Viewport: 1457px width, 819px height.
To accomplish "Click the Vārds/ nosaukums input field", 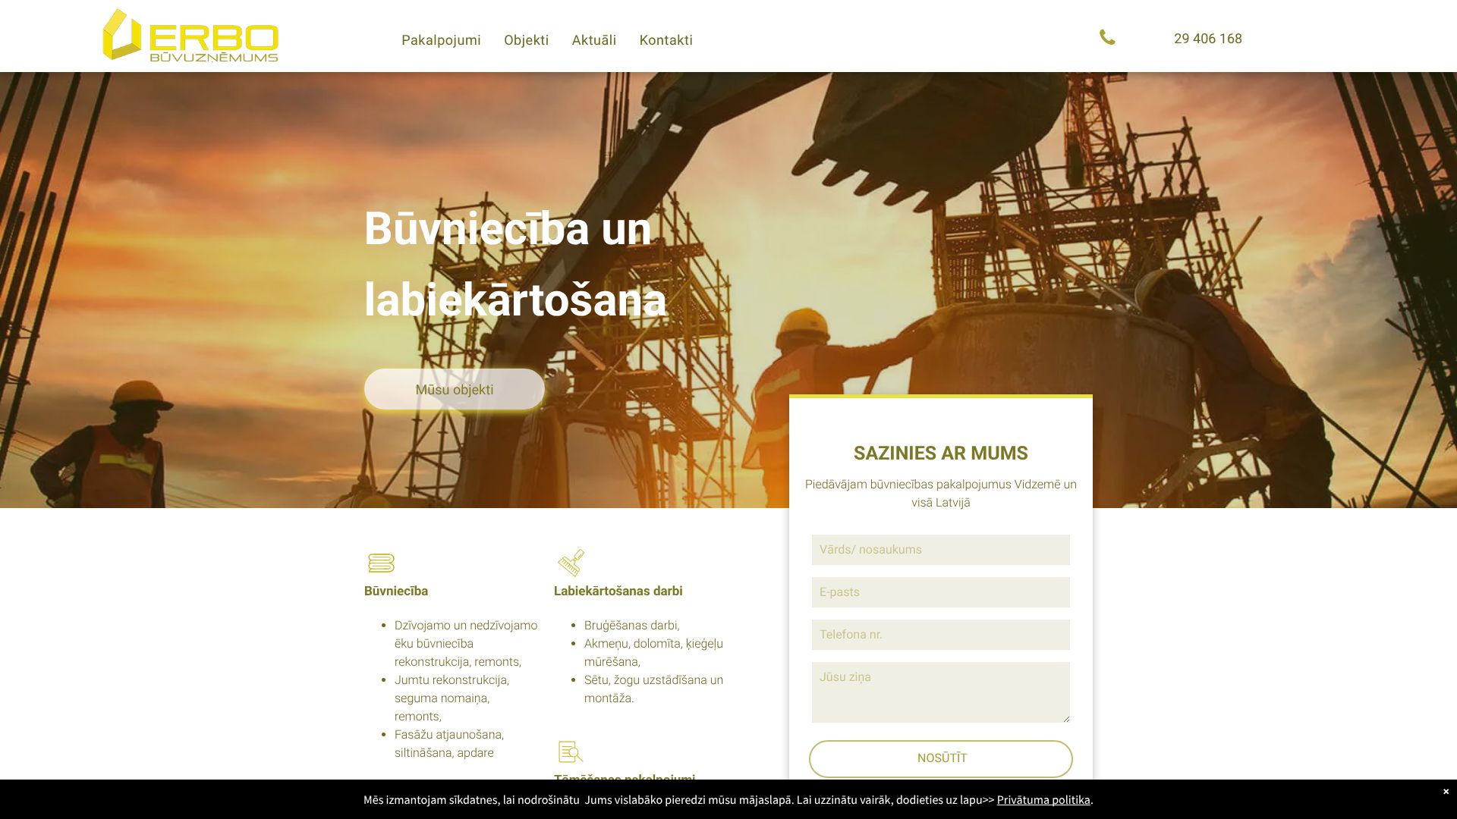I will [x=940, y=549].
